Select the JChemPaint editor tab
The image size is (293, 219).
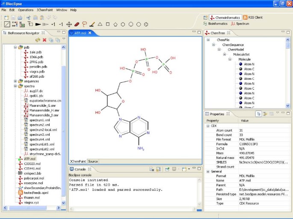coord(78,161)
